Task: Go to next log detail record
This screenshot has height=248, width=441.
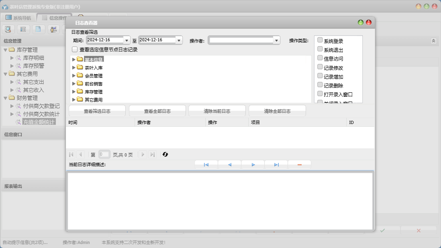Action: (x=253, y=165)
